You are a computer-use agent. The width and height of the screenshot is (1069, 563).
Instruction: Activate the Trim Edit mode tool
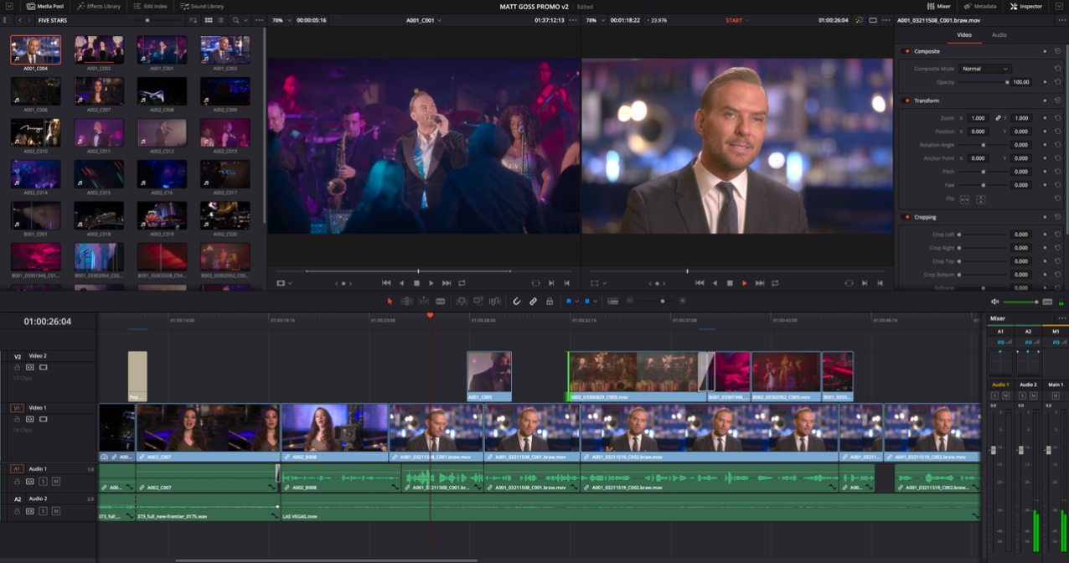pos(406,301)
